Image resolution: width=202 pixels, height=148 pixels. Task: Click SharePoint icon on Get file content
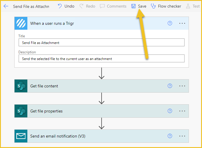click(21, 86)
